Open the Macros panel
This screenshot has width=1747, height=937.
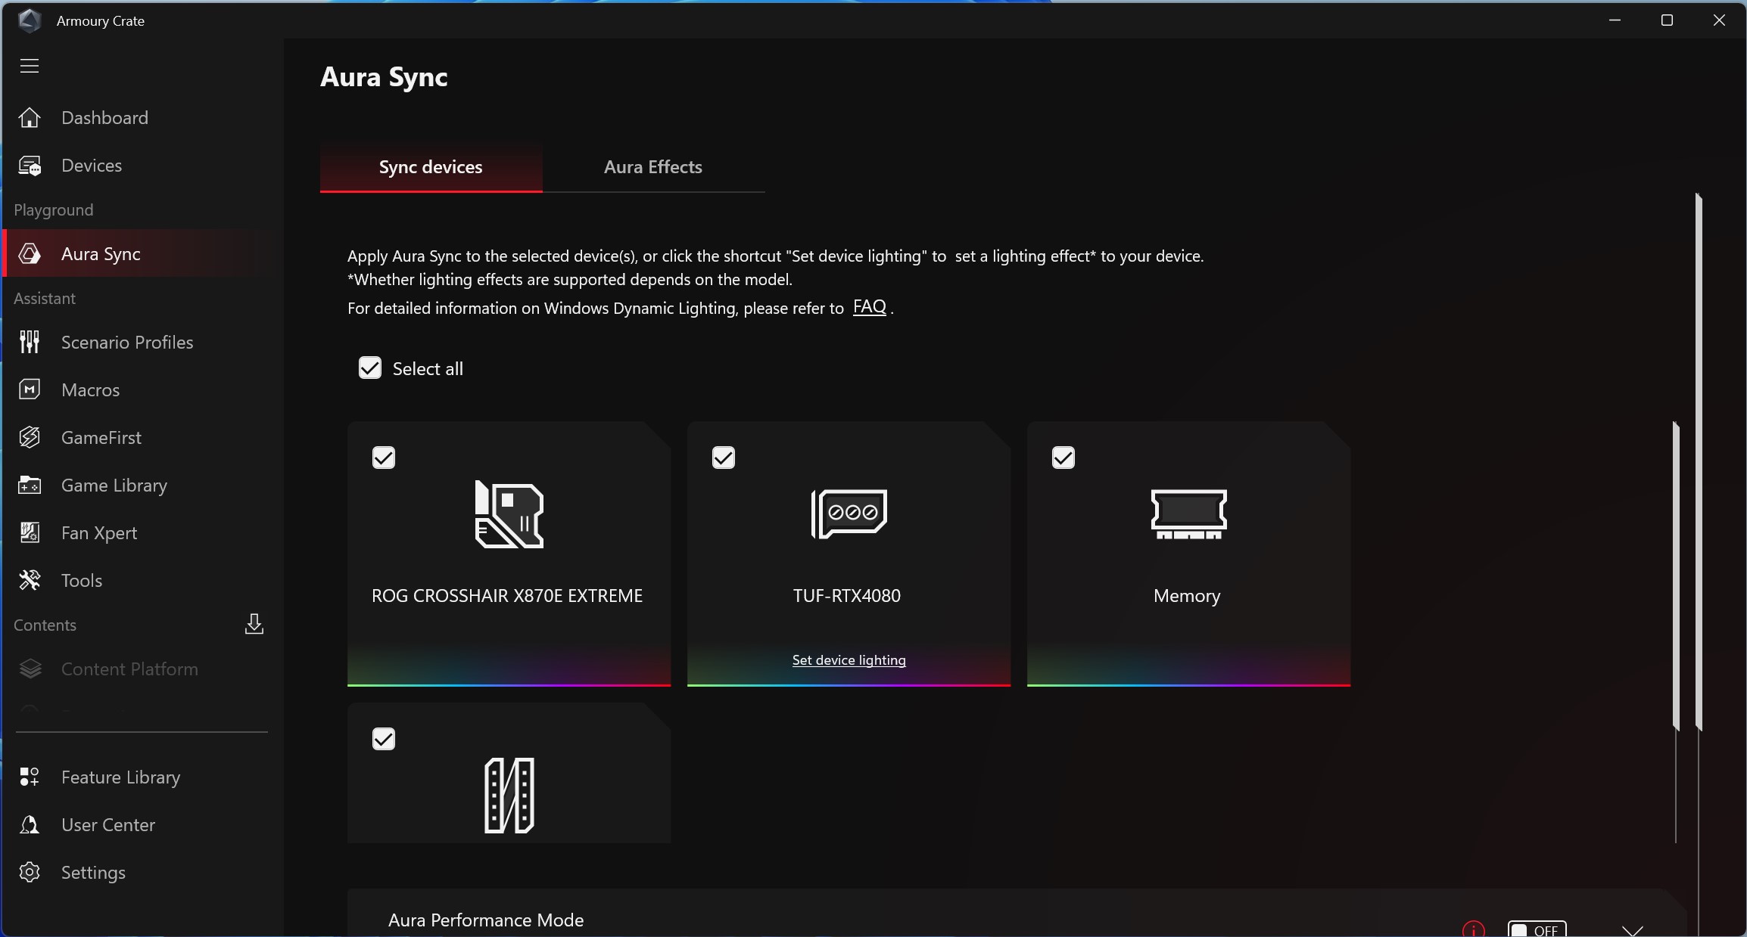pyautogui.click(x=89, y=389)
